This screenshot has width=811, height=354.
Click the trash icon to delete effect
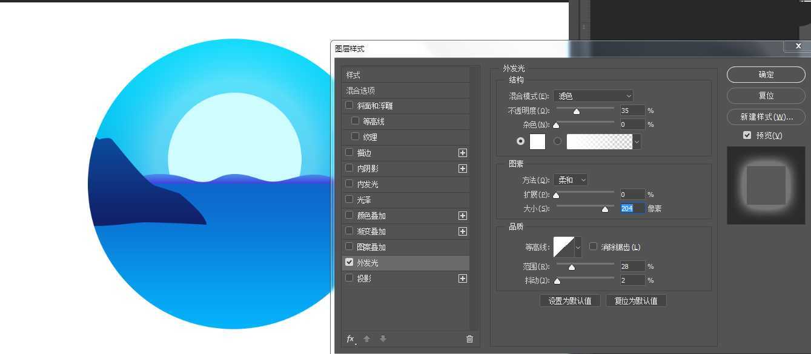point(469,339)
